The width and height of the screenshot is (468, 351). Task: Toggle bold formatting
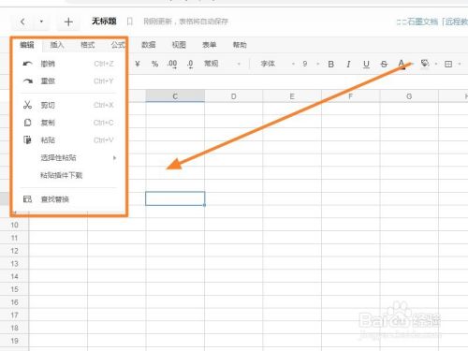click(x=331, y=65)
